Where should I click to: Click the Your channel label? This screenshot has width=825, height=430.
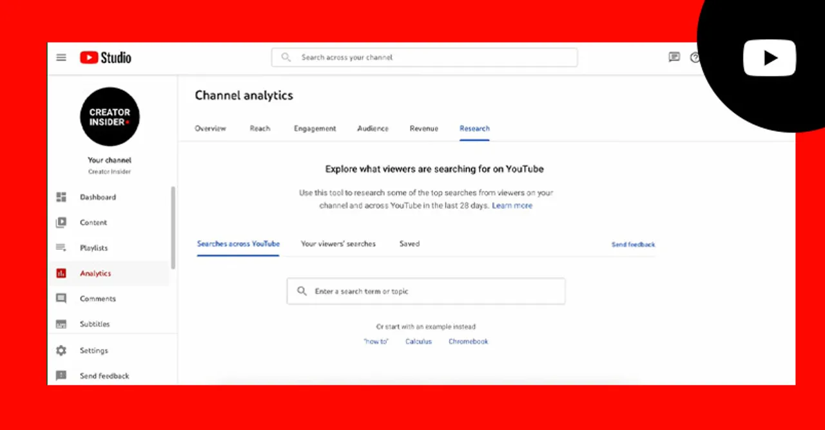pos(110,160)
